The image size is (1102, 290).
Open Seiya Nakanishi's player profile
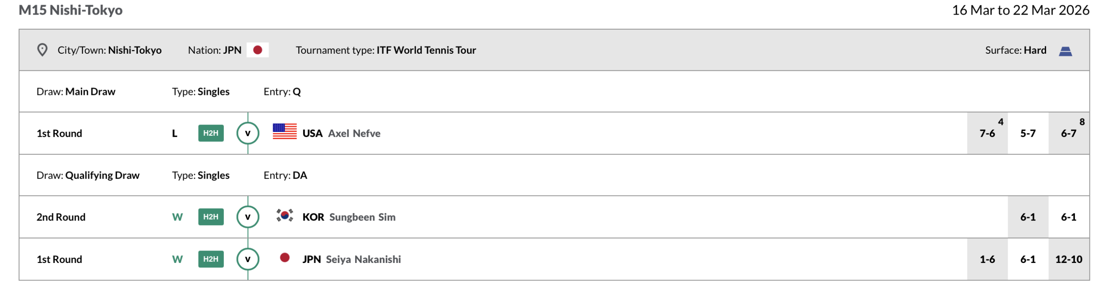click(363, 259)
